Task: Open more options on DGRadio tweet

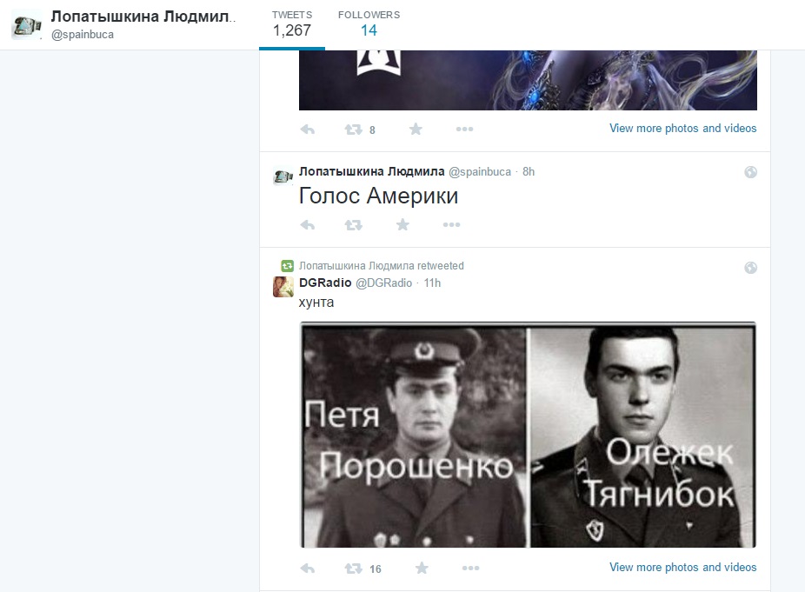Action: click(x=470, y=569)
